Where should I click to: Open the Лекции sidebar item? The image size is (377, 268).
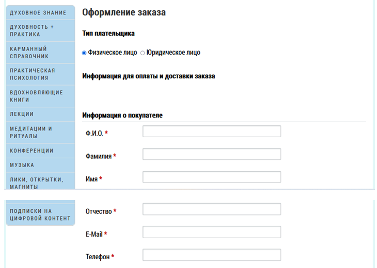[x=22, y=114]
